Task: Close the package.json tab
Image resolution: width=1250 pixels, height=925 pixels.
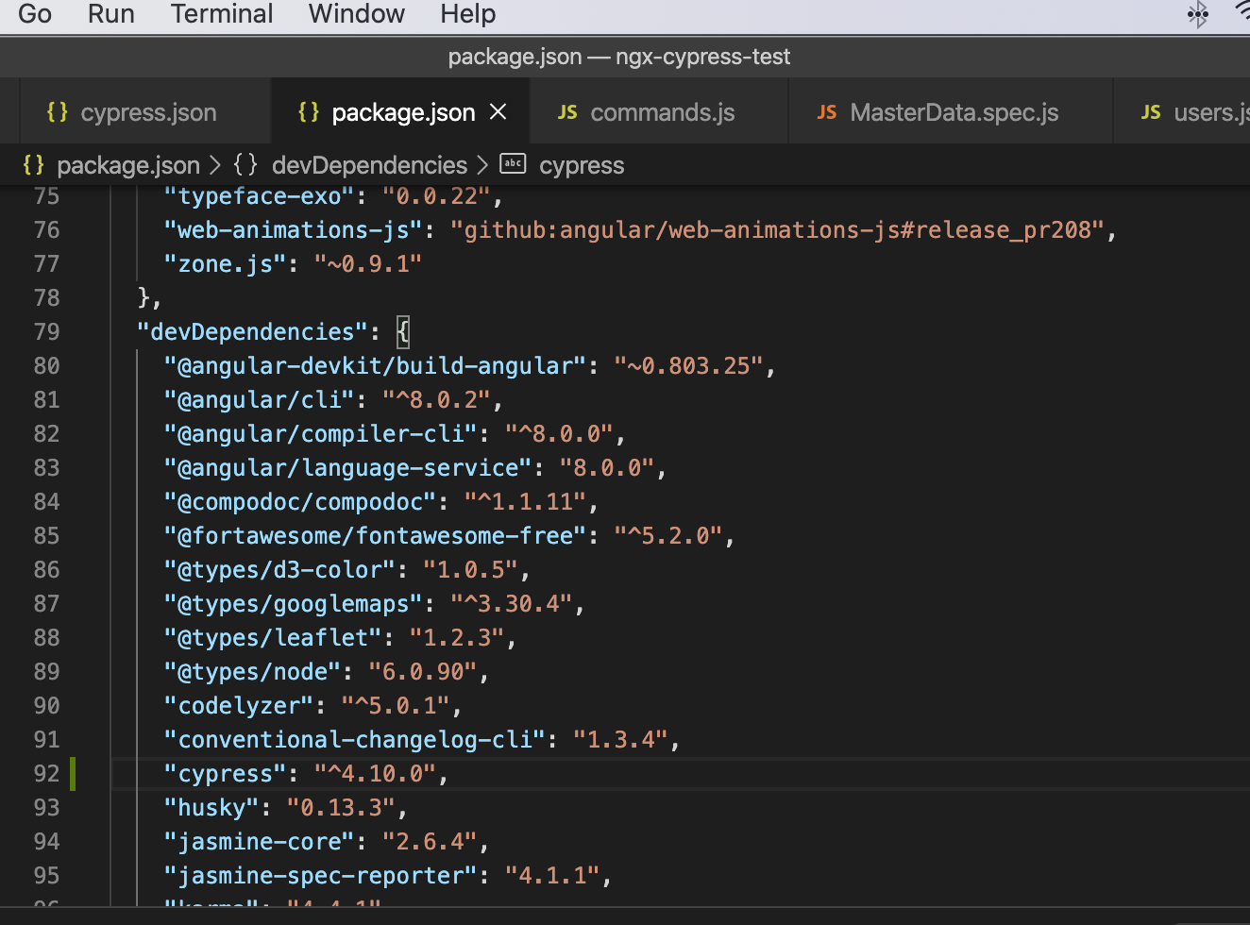Action: click(498, 112)
